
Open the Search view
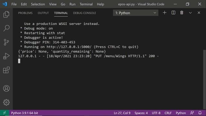tap(6, 28)
